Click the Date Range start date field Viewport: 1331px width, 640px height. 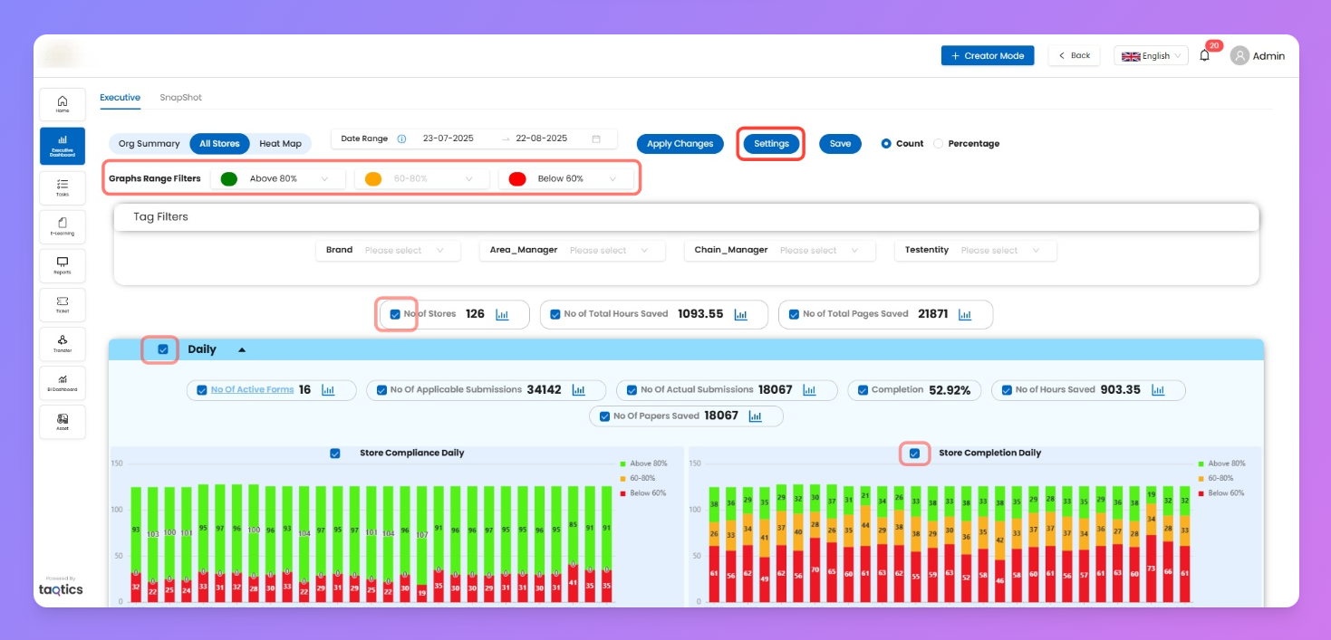pyautogui.click(x=449, y=139)
